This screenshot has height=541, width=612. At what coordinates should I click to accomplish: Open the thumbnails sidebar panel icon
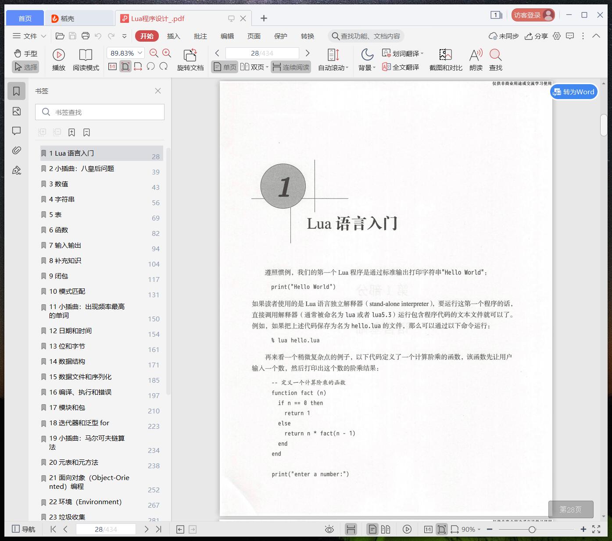[17, 111]
